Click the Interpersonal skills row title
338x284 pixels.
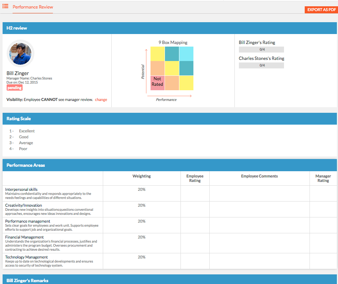tap(21, 189)
